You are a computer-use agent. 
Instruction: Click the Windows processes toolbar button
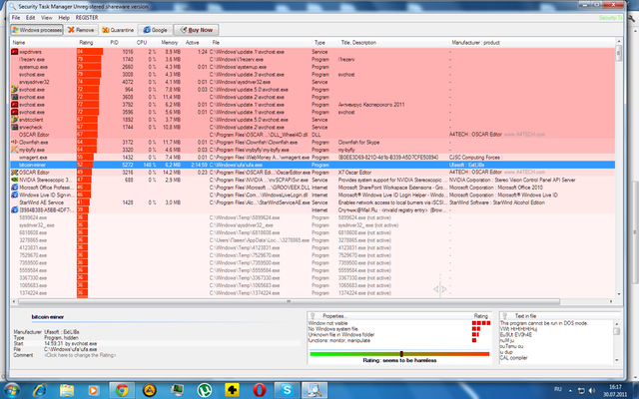point(37,30)
